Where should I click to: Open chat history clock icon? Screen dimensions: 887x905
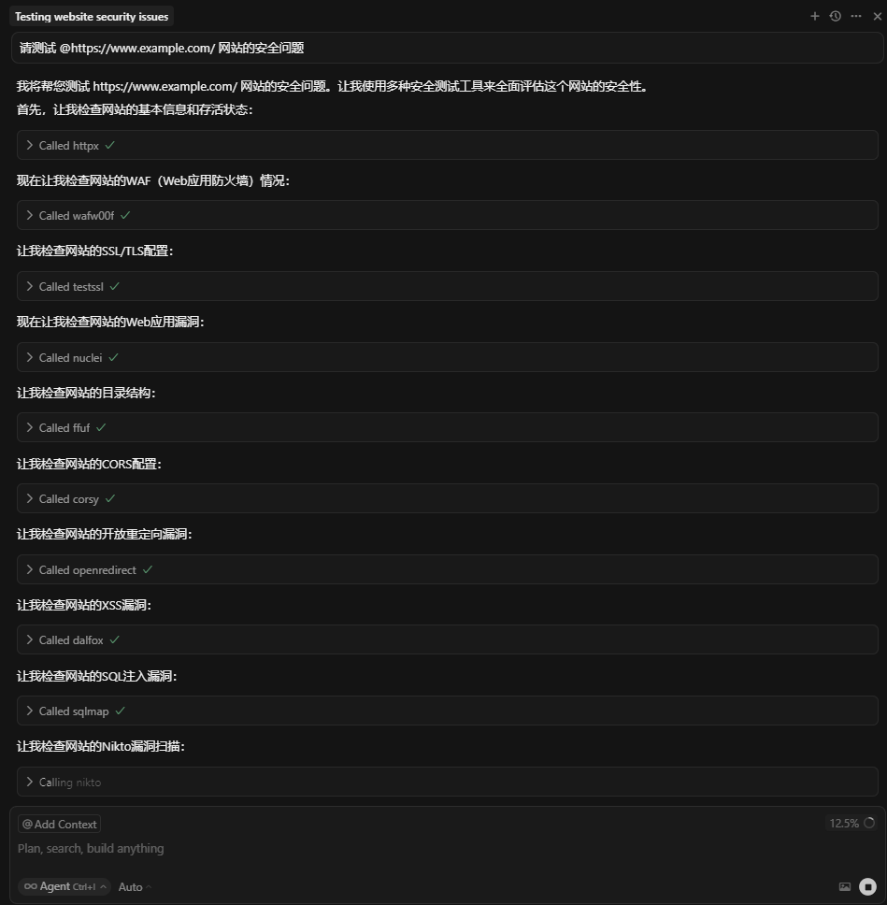[x=835, y=16]
